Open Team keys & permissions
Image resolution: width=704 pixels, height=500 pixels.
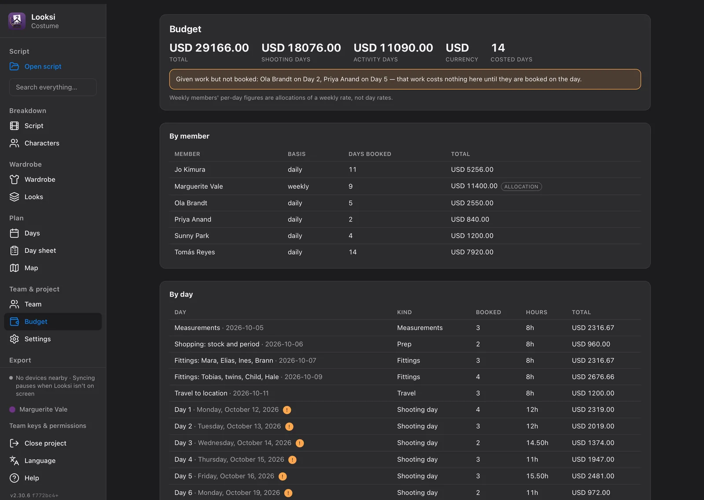48,426
